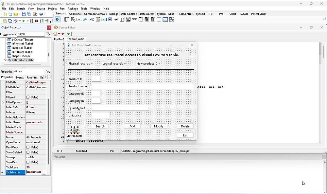Click the Save All toolbar icon
Viewport: 327px width, 194px height.
point(29,14)
